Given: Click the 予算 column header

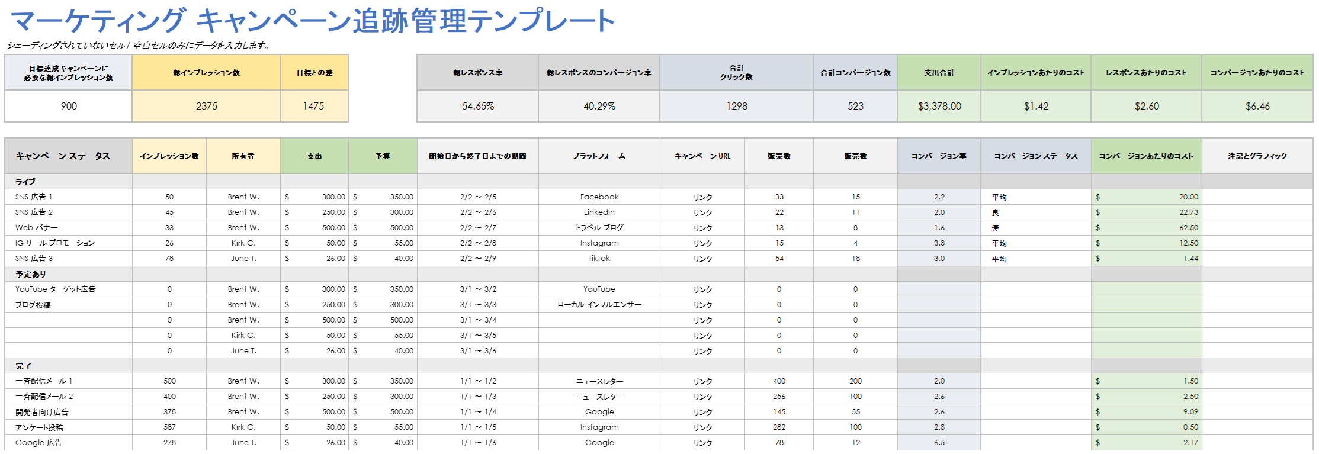Looking at the screenshot, I should [383, 156].
